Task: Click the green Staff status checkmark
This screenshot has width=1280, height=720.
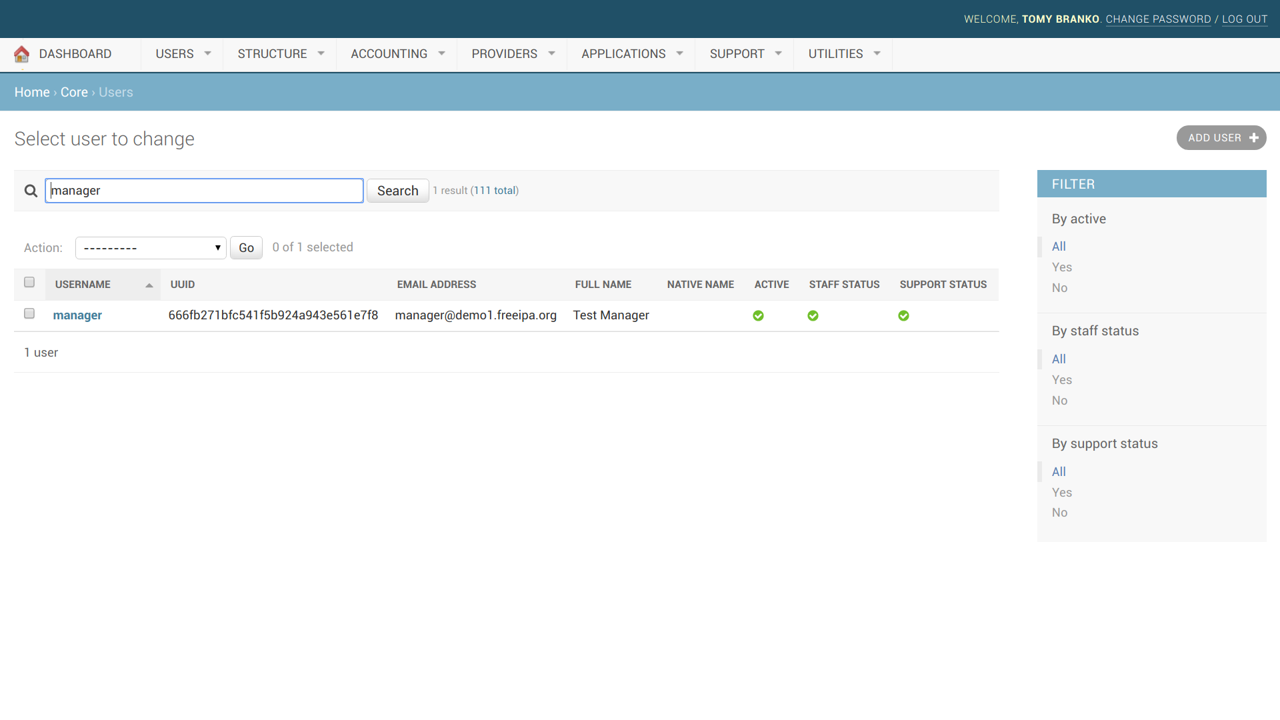Action: (813, 316)
